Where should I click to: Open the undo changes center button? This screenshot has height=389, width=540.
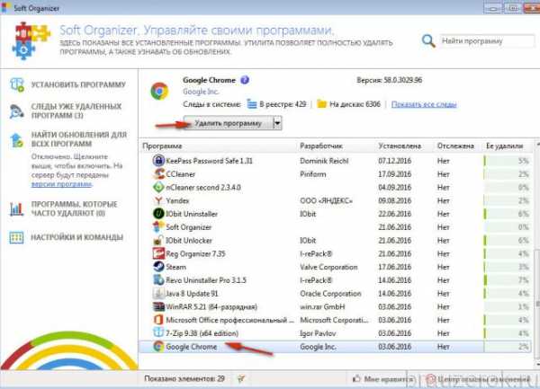click(479, 379)
